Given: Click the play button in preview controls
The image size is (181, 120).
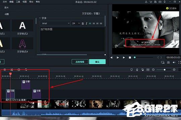Looking at the screenshot, I should tap(124, 57).
